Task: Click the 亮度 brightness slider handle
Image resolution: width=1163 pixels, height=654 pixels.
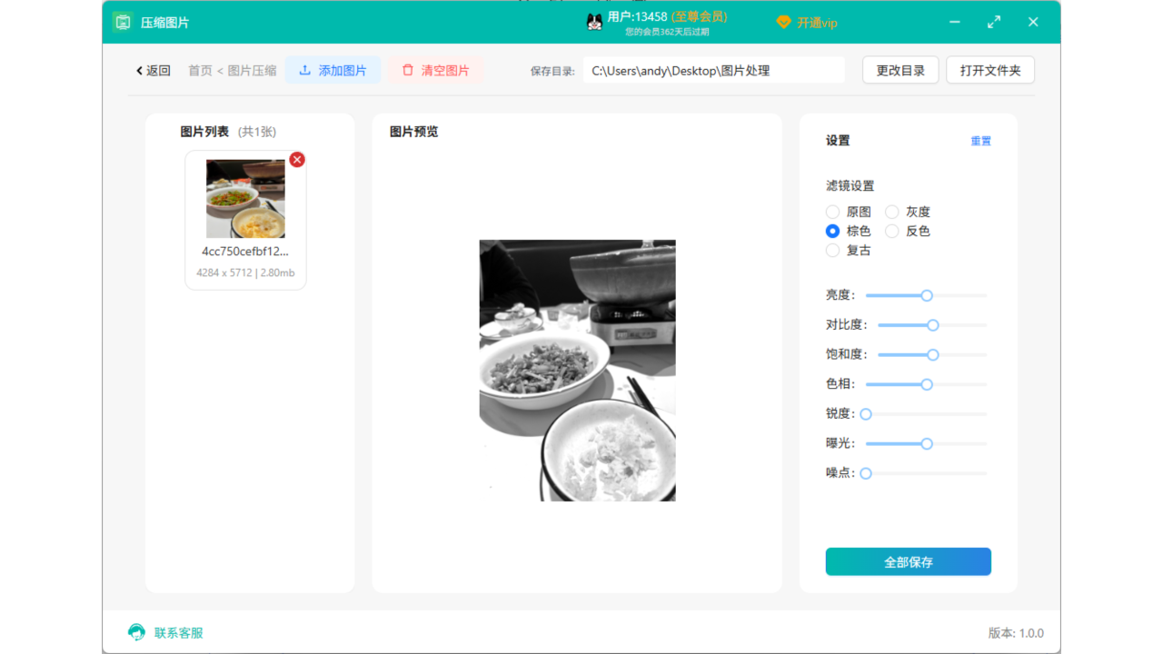Action: [926, 295]
